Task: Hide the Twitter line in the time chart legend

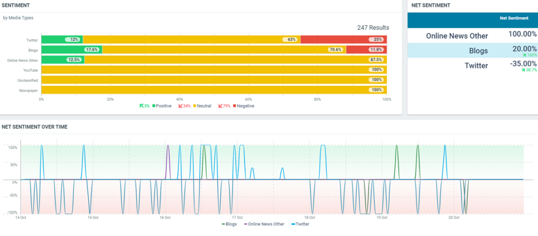Action: (x=300, y=224)
